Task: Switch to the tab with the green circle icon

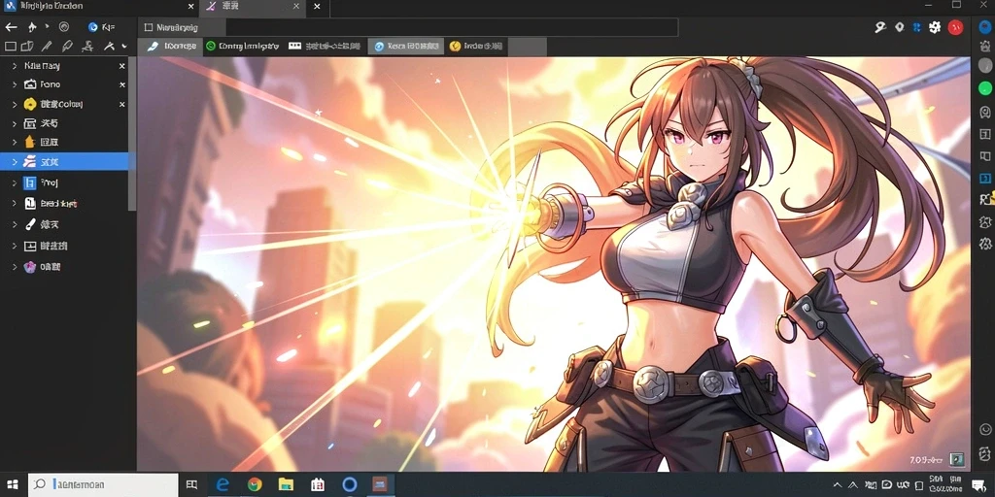Action: click(242, 47)
